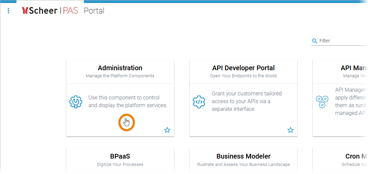Click the Portal title in header
368x174 pixels.
pos(94,11)
